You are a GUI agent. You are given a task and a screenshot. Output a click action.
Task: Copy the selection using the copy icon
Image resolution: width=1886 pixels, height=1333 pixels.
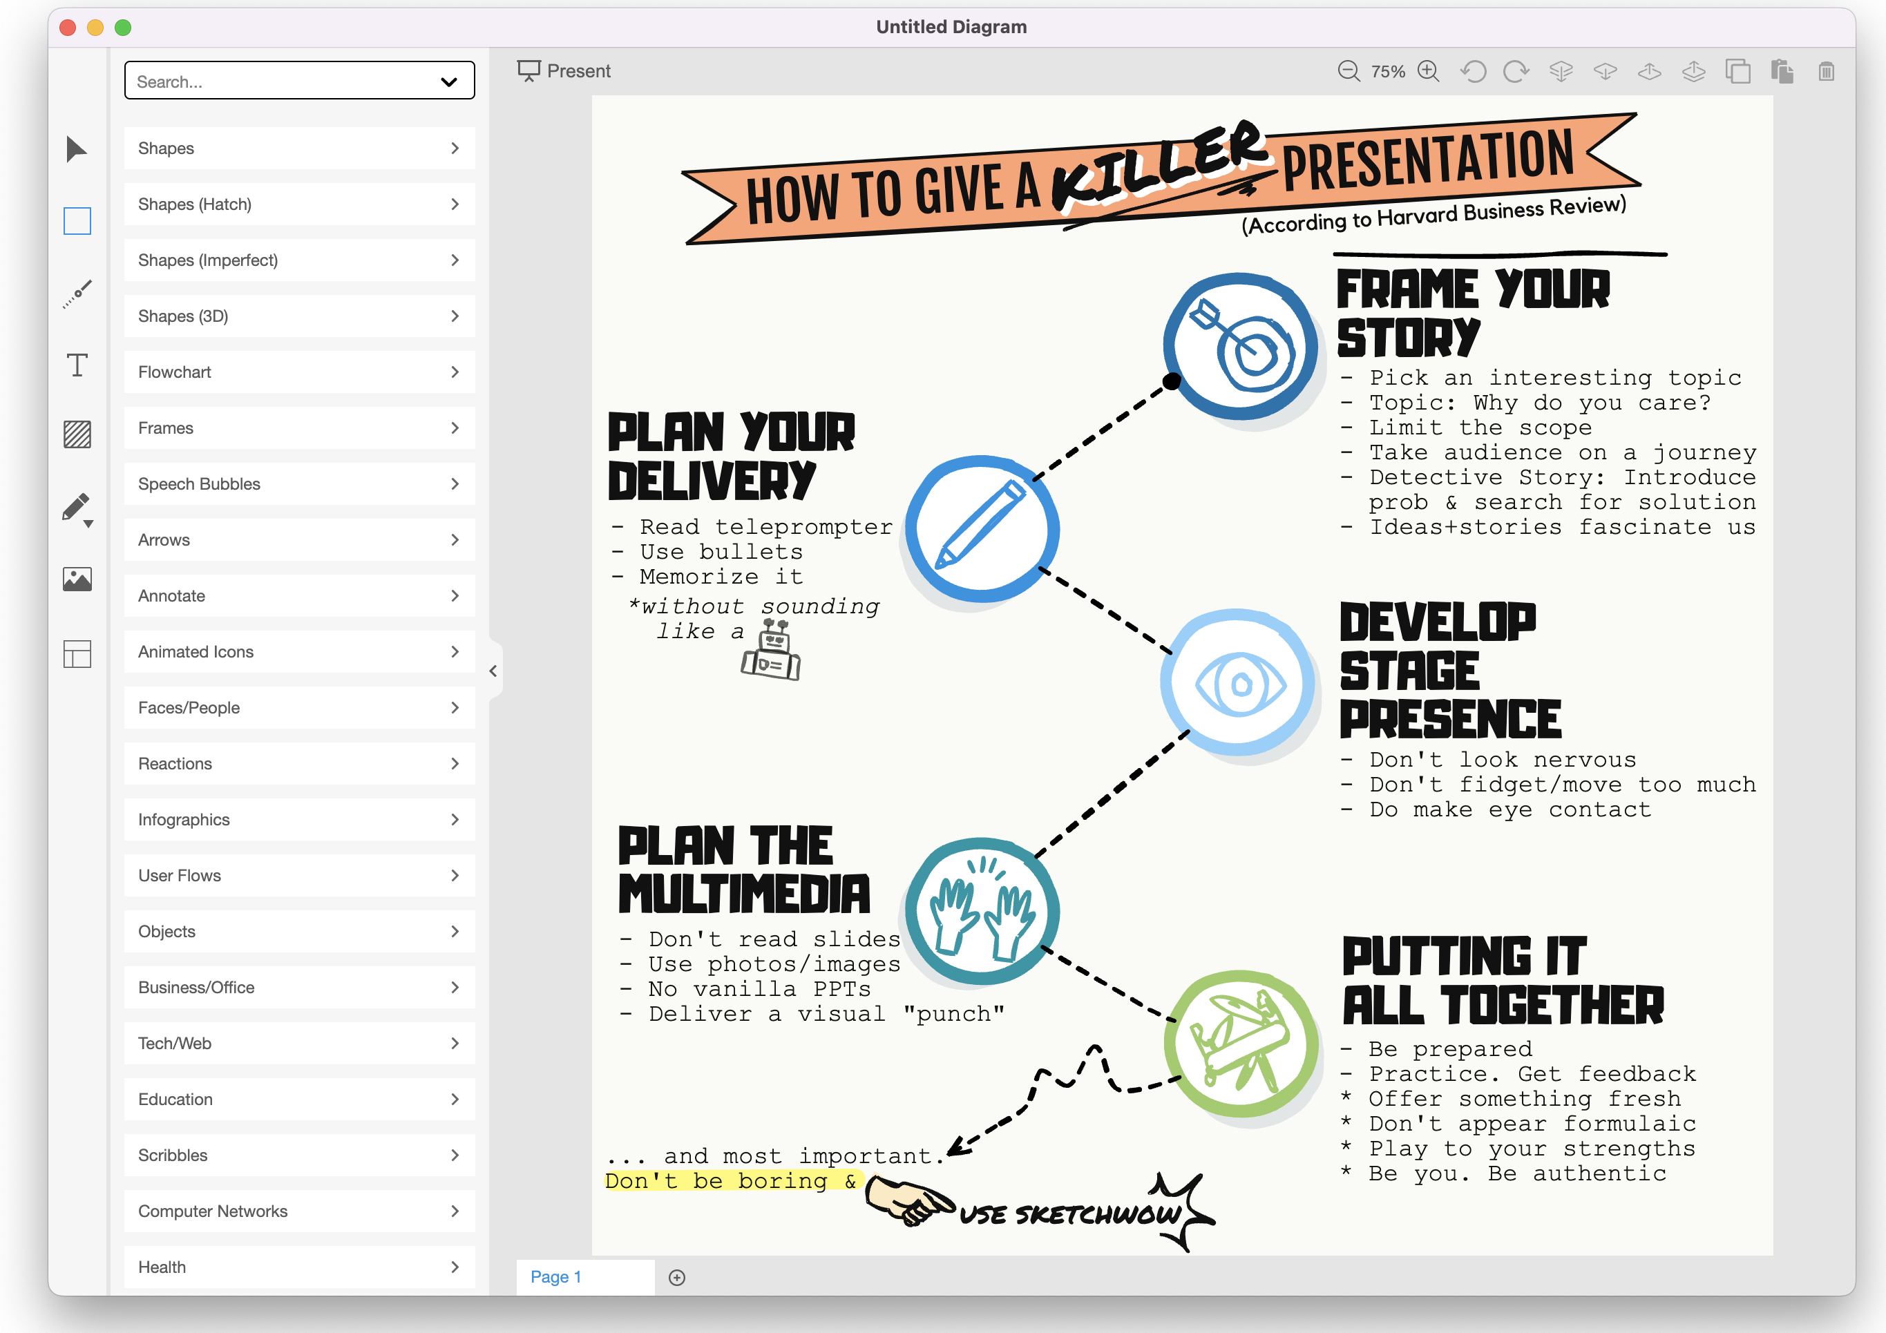click(1738, 71)
